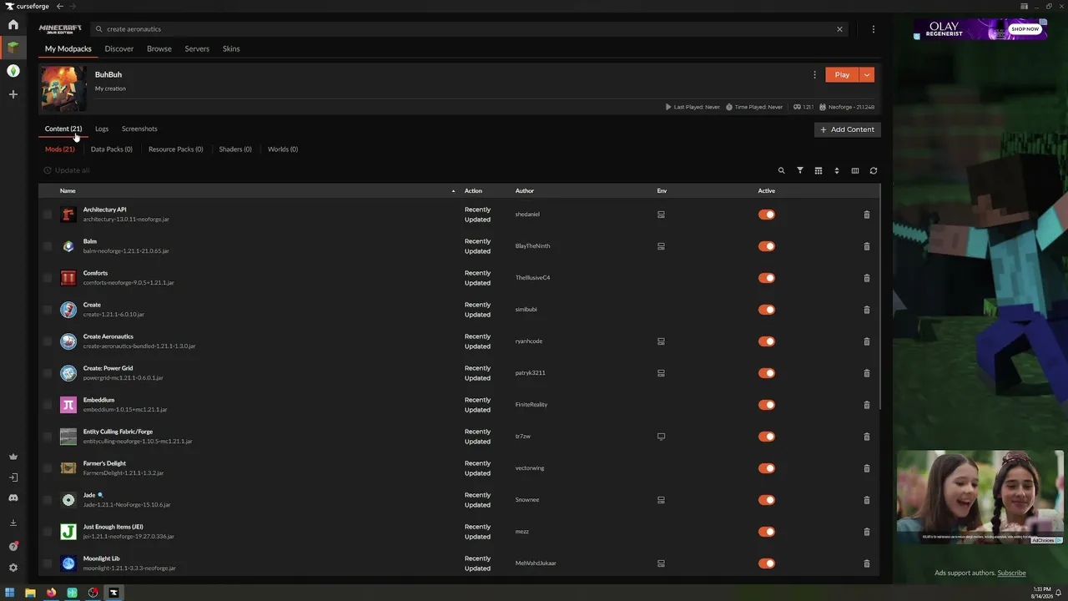Disable the Architectury API mod
The image size is (1068, 601).
click(x=767, y=215)
